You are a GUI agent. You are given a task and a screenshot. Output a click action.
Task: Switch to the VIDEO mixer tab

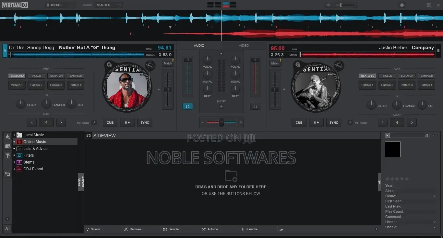244,46
